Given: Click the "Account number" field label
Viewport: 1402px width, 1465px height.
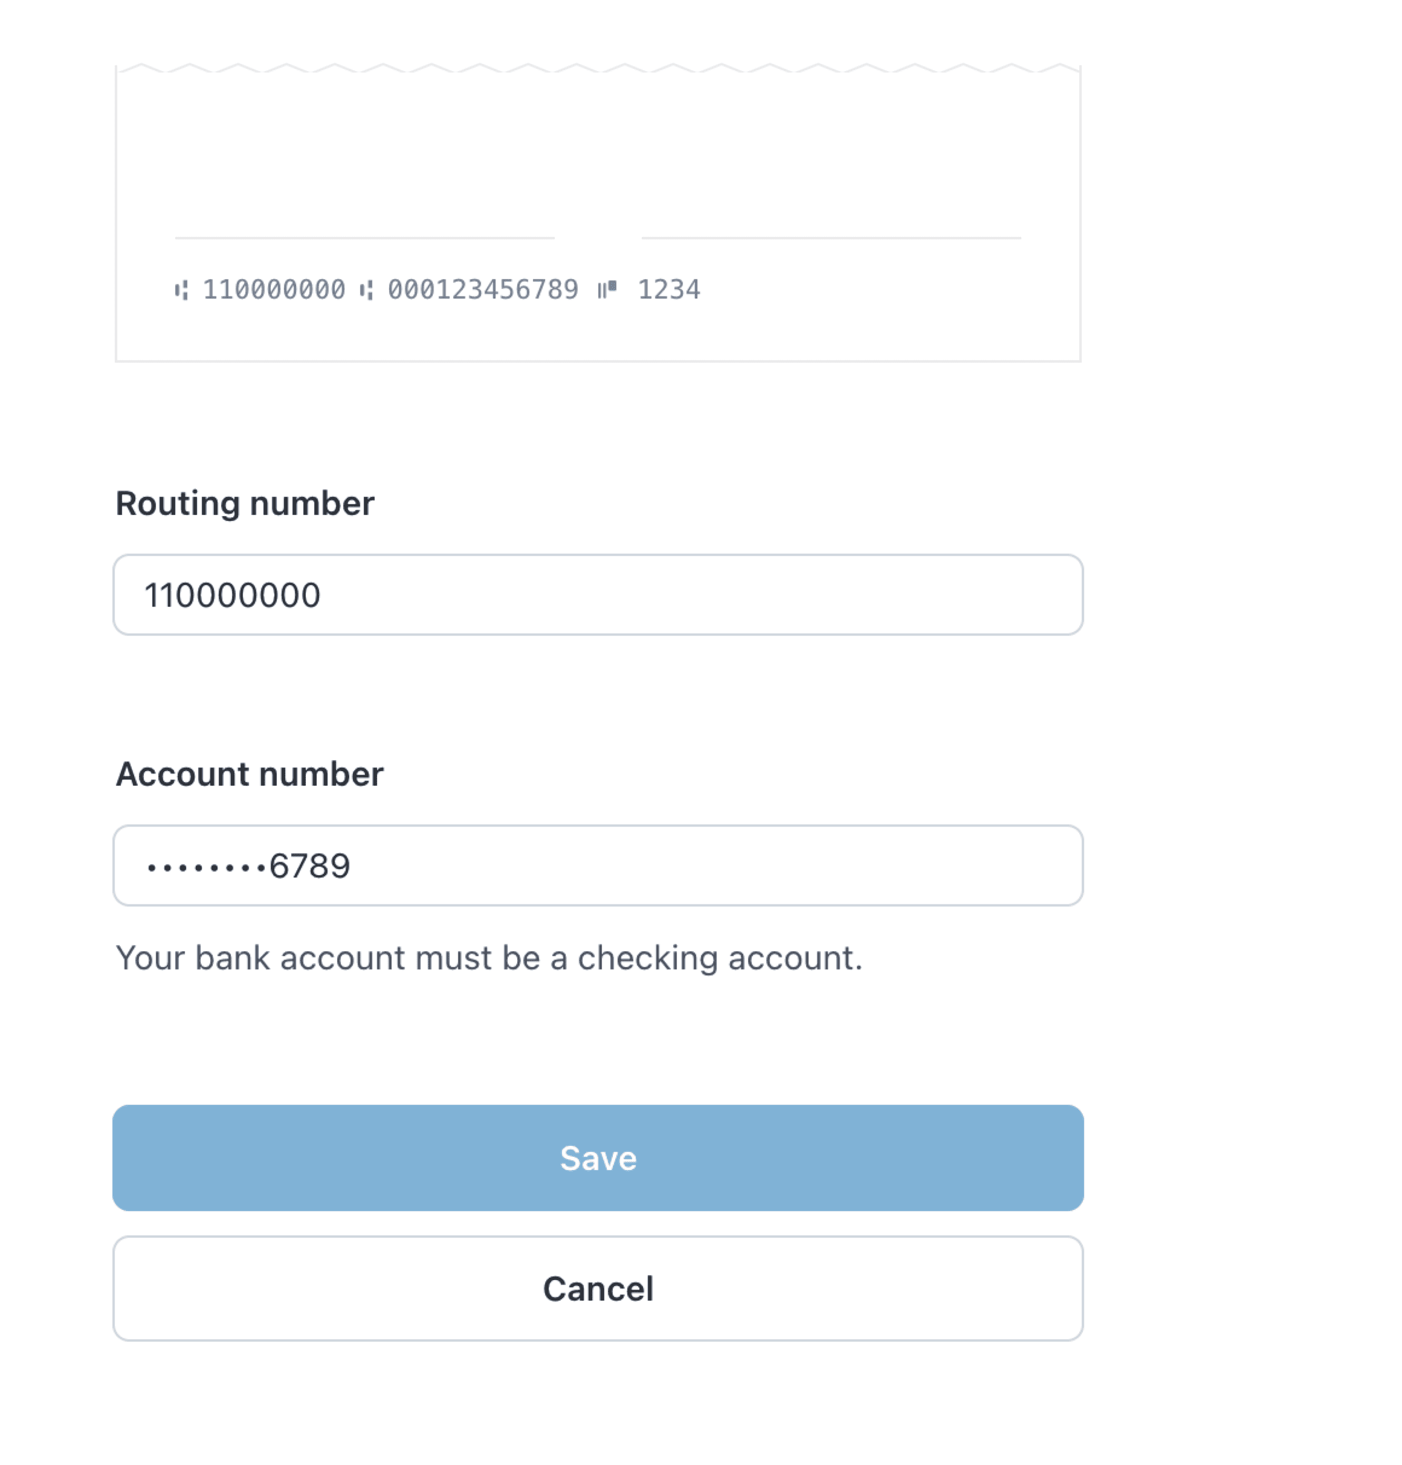Looking at the screenshot, I should click(249, 774).
